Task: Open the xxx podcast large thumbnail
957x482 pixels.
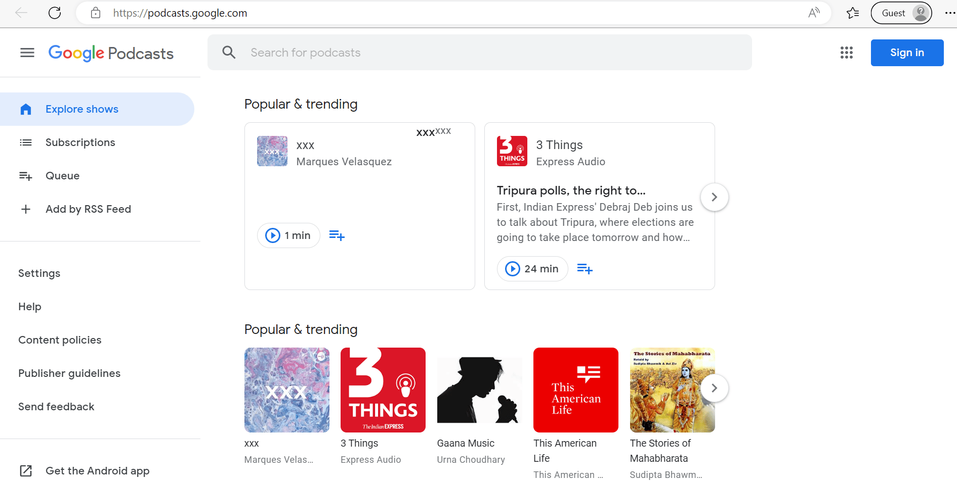Action: 287,390
